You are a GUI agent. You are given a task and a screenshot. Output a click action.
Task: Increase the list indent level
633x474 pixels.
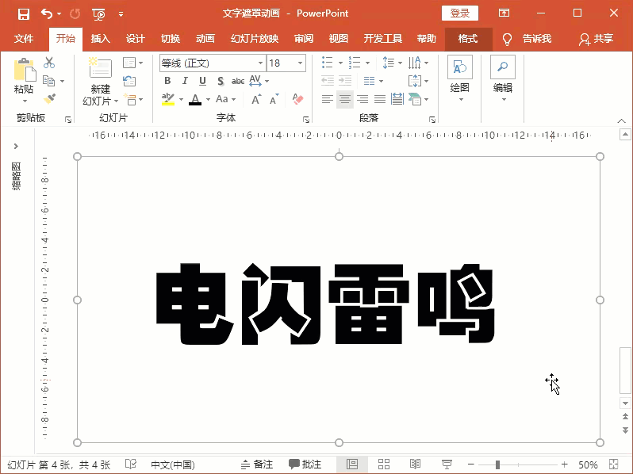point(345,81)
